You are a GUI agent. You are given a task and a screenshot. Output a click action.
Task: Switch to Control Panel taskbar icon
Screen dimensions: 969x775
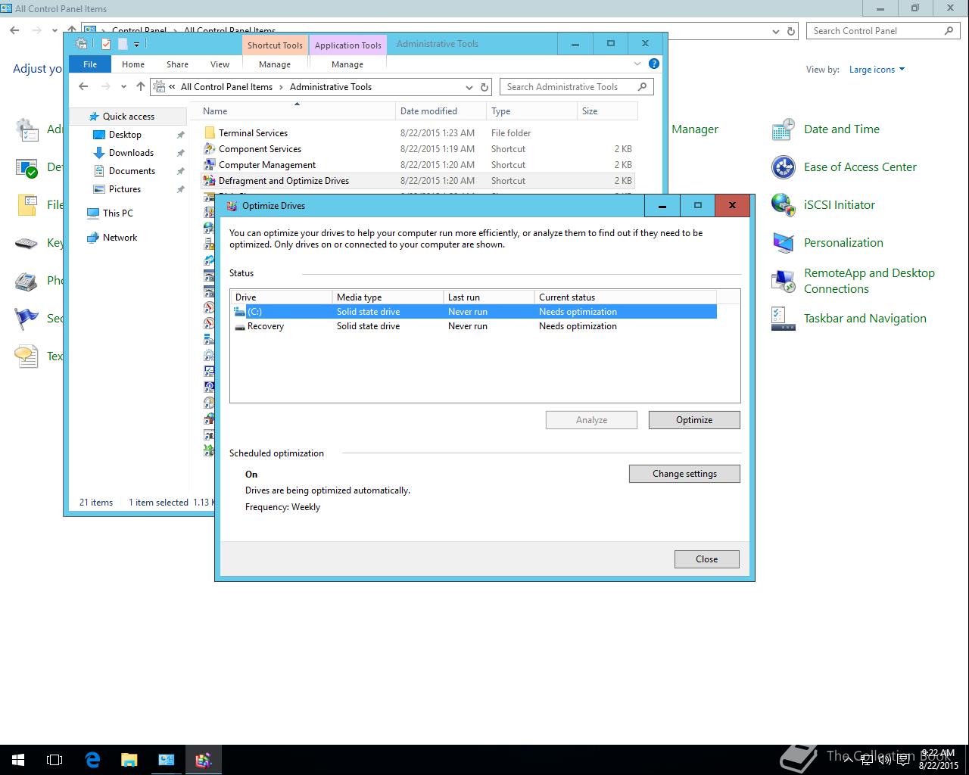[x=167, y=760]
